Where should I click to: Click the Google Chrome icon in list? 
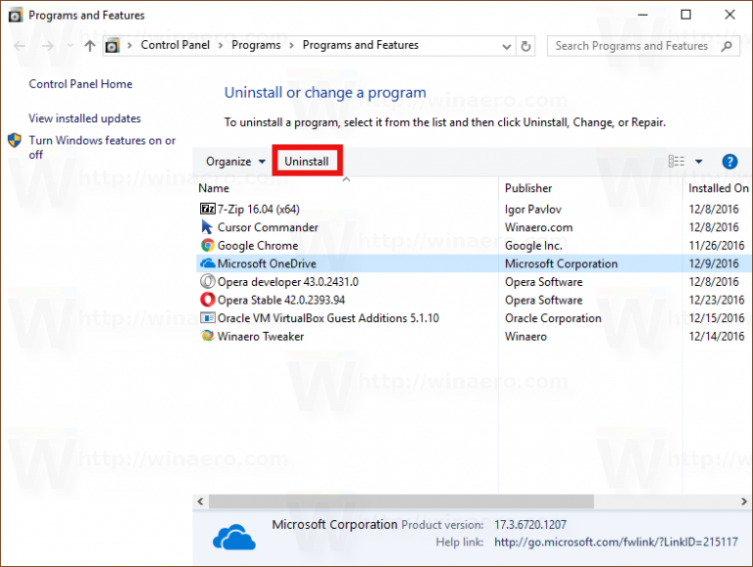208,245
